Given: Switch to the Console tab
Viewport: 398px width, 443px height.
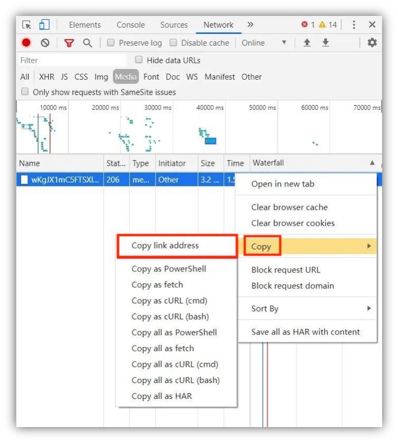Looking at the screenshot, I should pyautogui.click(x=131, y=25).
